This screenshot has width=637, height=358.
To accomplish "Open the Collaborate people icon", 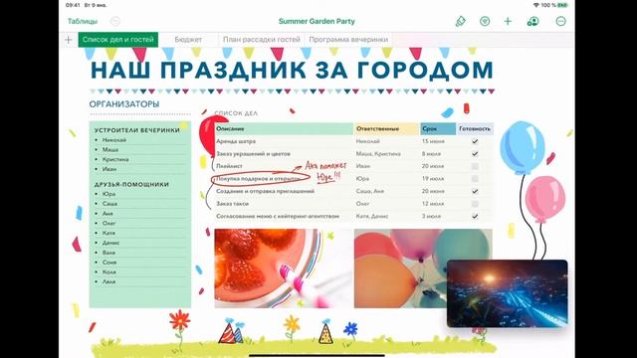I will [532, 21].
